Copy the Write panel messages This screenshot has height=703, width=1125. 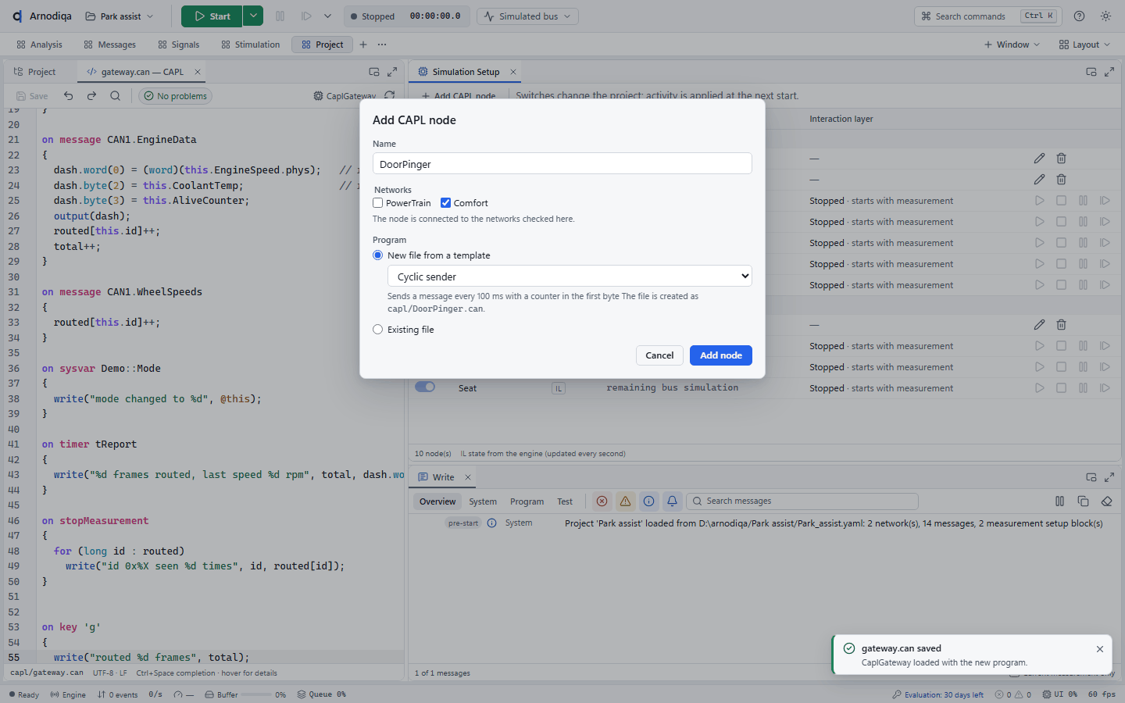point(1083,501)
